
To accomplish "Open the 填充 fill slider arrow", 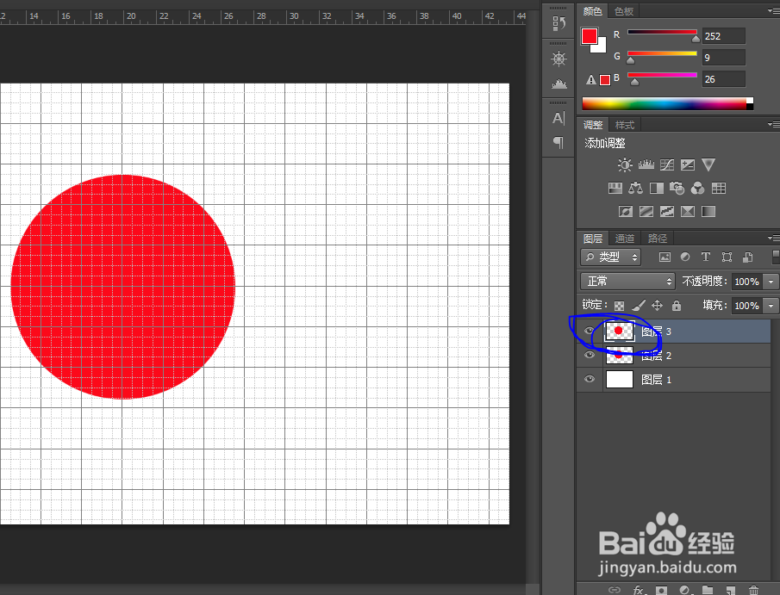I will coord(771,305).
